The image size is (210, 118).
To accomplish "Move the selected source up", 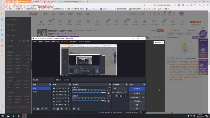I will (x=66, y=109).
